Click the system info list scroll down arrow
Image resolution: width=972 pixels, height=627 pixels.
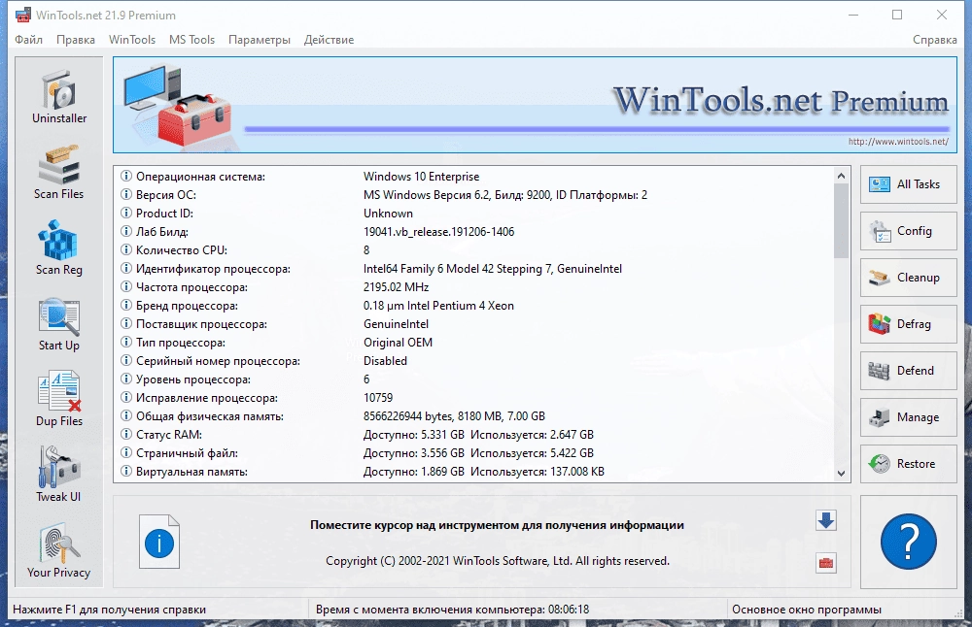tap(841, 474)
